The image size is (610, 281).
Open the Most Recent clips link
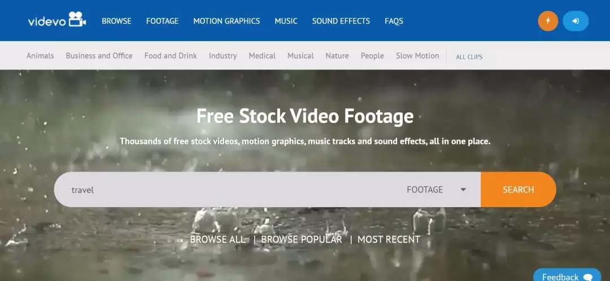[x=389, y=239]
